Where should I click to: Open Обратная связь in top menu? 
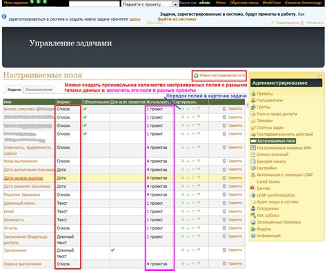(x=244, y=3)
